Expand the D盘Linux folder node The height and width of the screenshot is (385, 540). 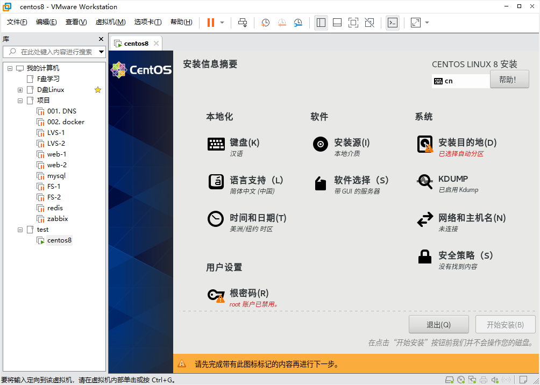pyautogui.click(x=20, y=90)
